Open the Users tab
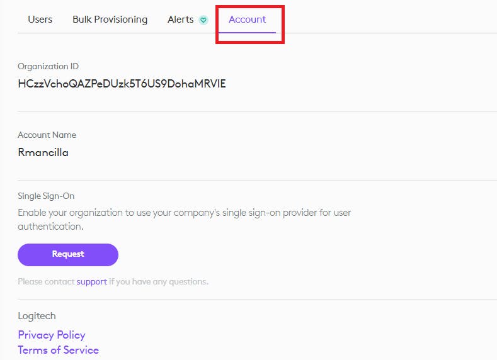The height and width of the screenshot is (360, 497). pyautogui.click(x=40, y=20)
